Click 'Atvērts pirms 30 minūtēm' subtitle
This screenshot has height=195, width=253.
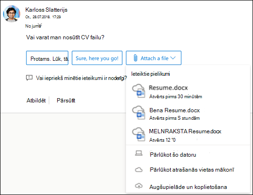pyautogui.click(x=176, y=96)
